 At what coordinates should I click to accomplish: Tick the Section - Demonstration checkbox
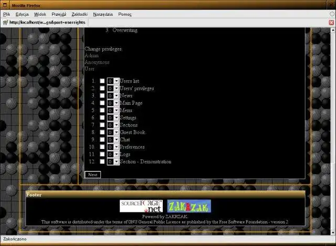(102, 162)
